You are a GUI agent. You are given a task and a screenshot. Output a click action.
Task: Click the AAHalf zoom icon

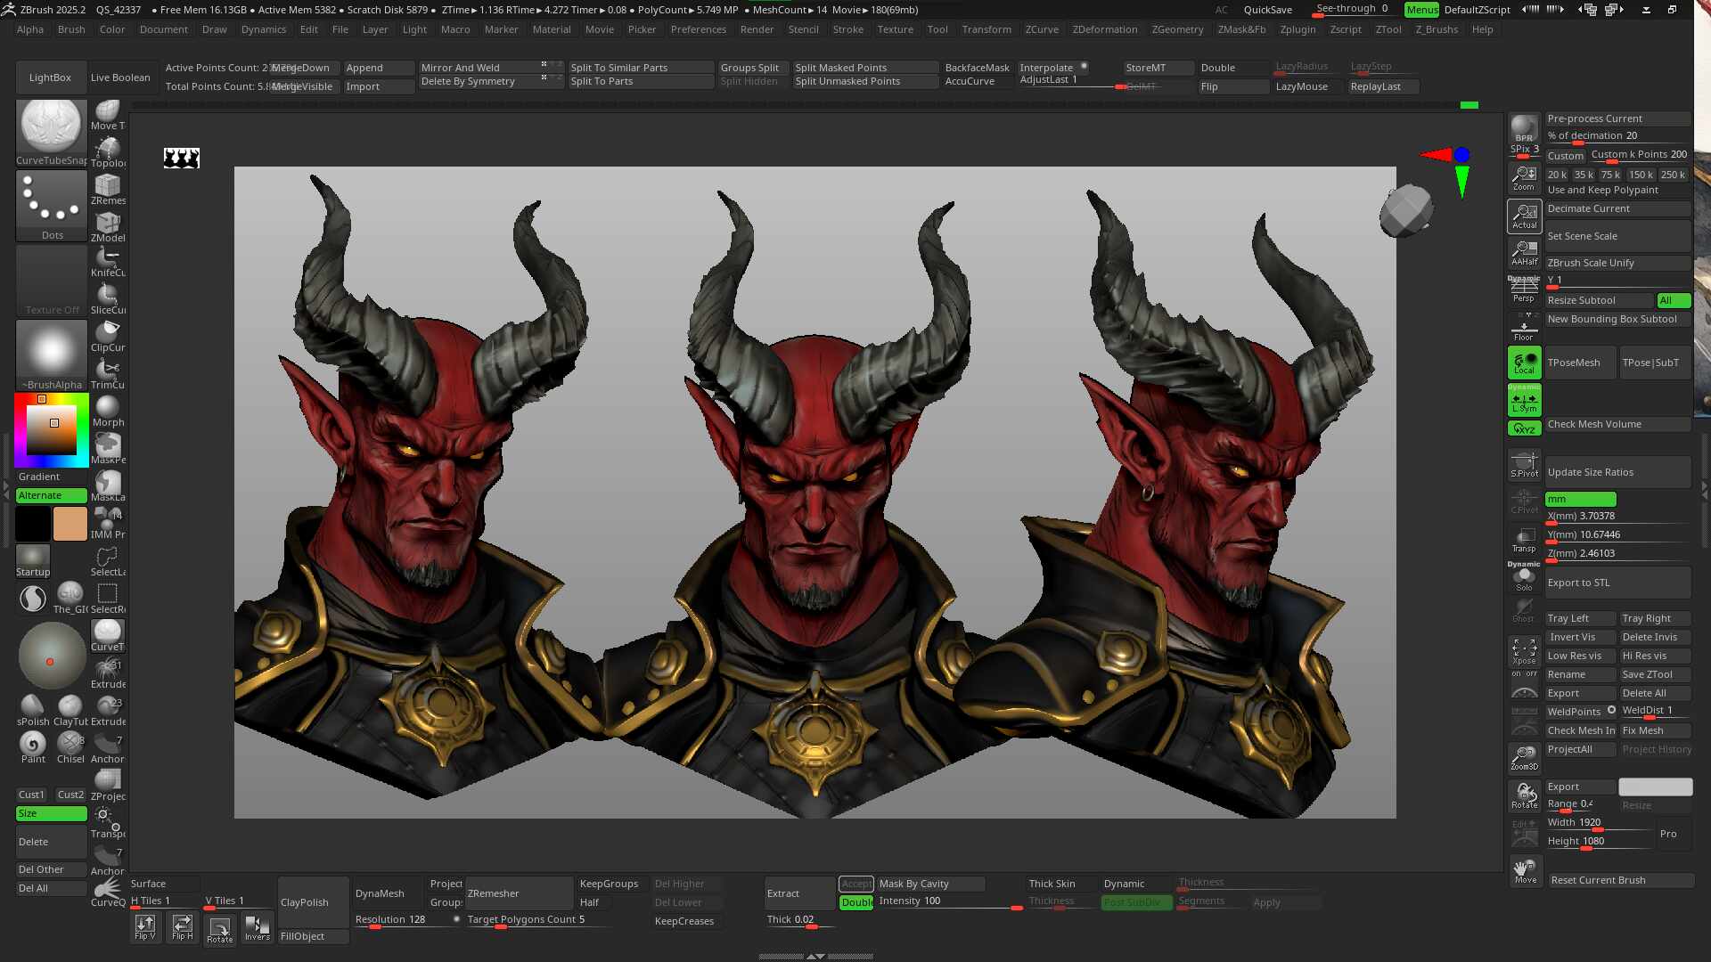[1524, 253]
